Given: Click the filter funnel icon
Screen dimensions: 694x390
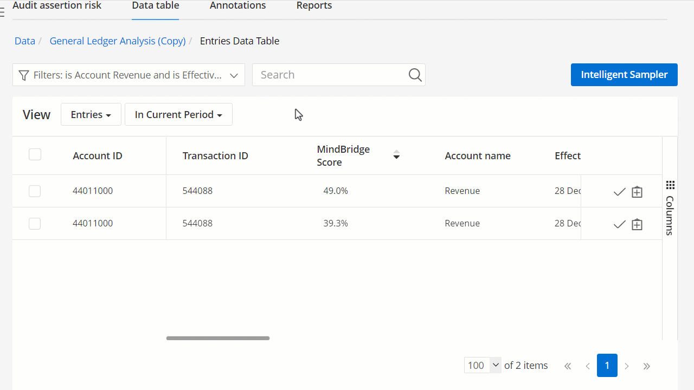Looking at the screenshot, I should click(x=23, y=75).
